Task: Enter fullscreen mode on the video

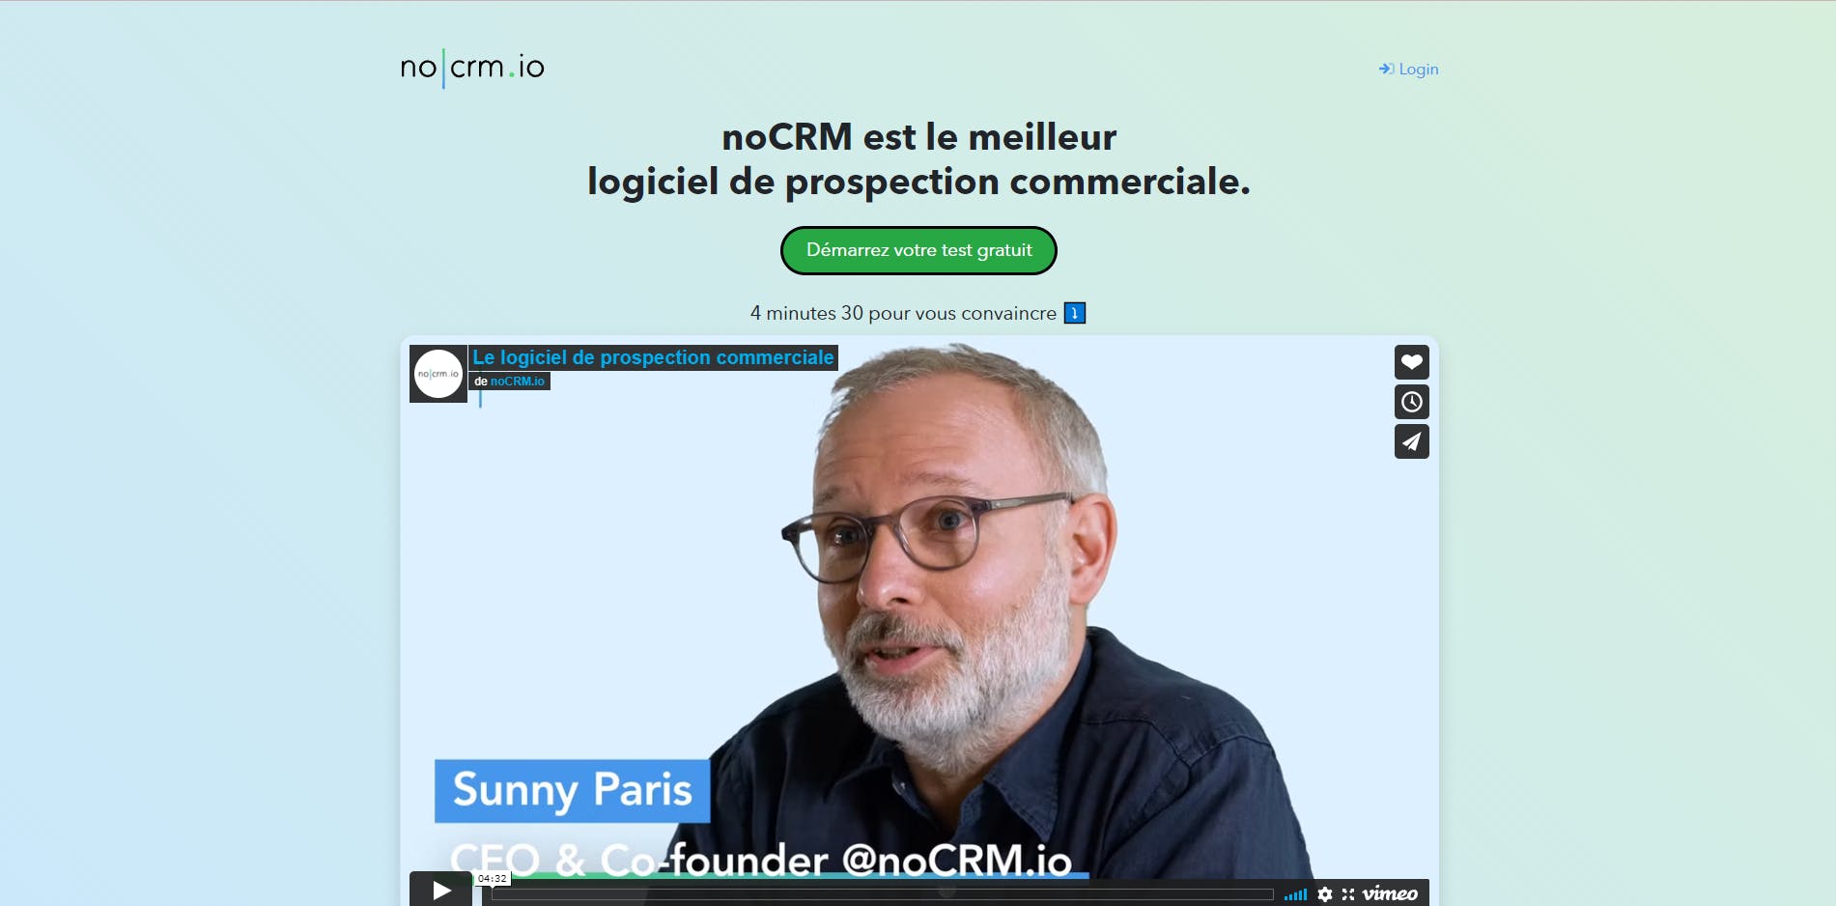Action: (1348, 894)
